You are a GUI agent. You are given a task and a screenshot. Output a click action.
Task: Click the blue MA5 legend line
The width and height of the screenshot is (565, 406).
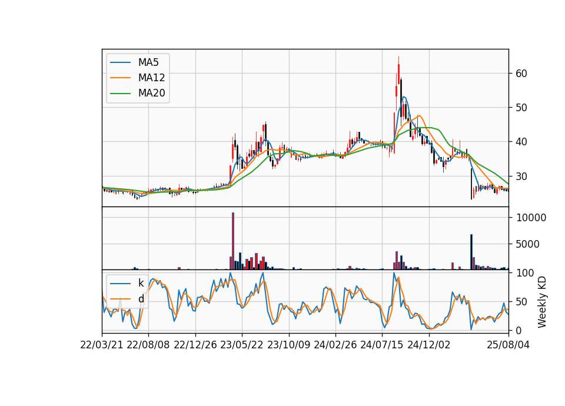coord(120,63)
